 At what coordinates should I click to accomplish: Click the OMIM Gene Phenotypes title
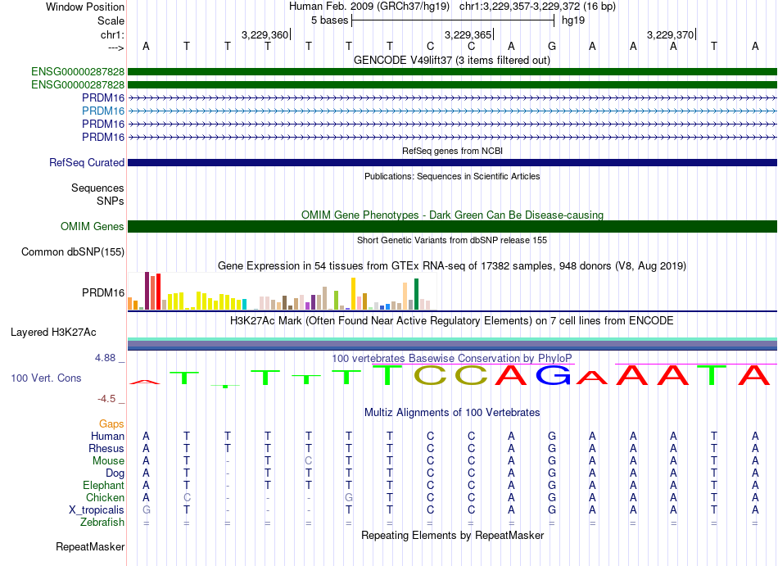(452, 215)
